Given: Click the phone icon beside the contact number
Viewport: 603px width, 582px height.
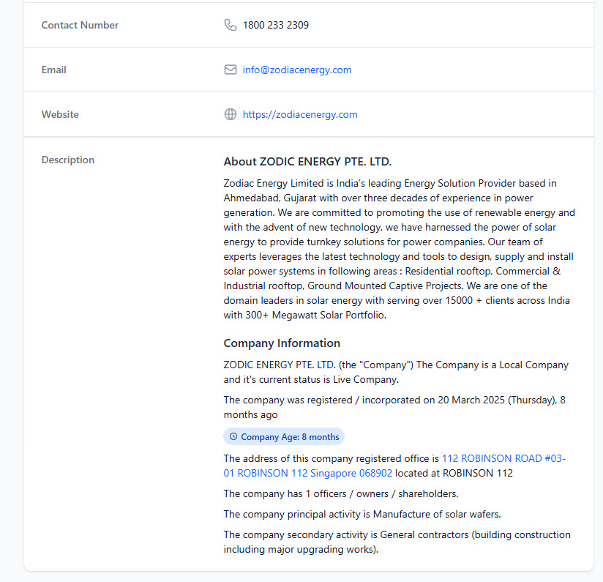Looking at the screenshot, I should click(230, 25).
